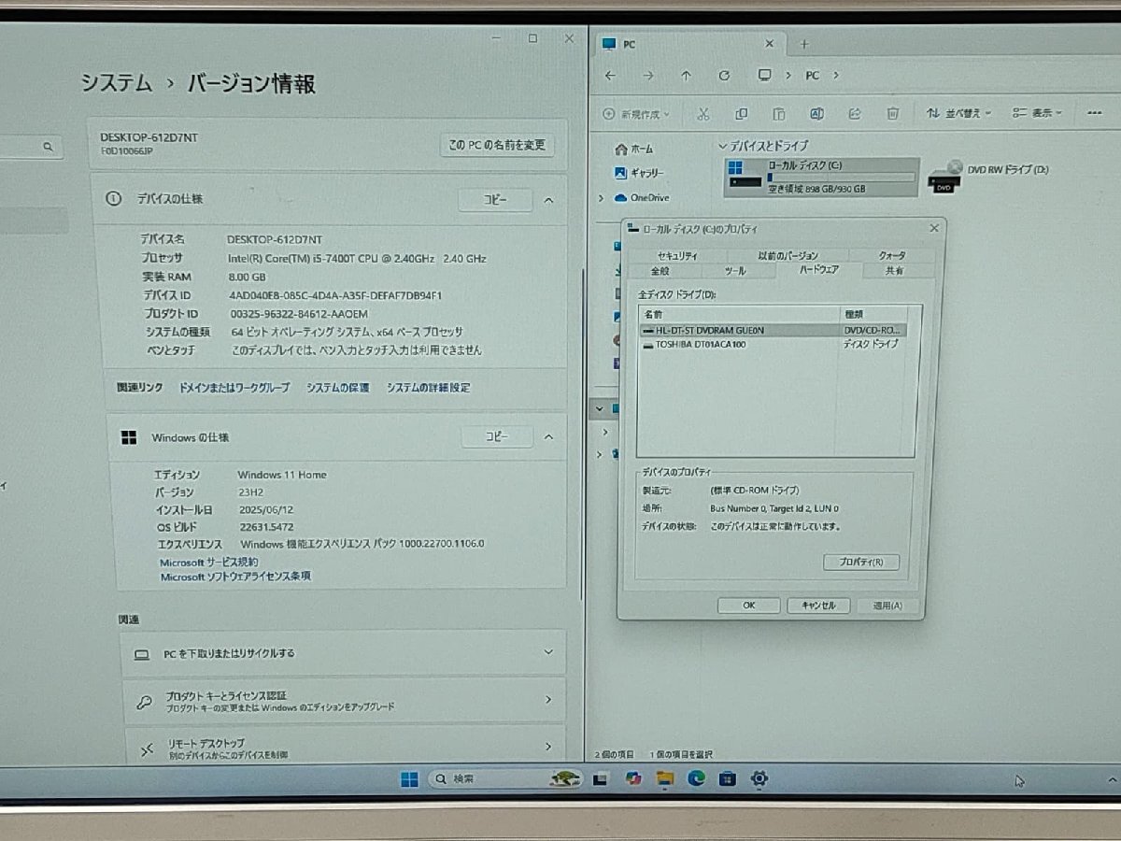This screenshot has height=841, width=1121.
Task: Select the ハードウェア tab
Action: [x=818, y=270]
